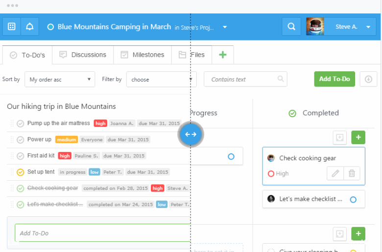
Task: Click the high tag on Pump up the air mattress
Action: click(x=100, y=124)
